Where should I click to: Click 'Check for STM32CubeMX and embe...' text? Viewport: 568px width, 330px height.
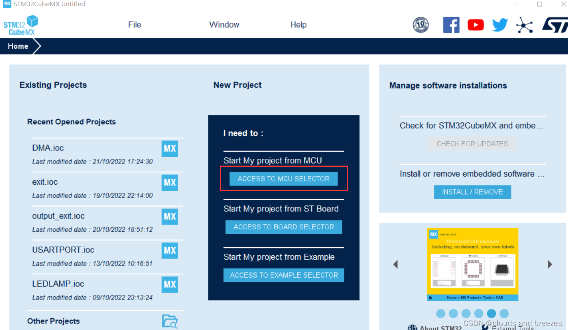pyautogui.click(x=471, y=125)
